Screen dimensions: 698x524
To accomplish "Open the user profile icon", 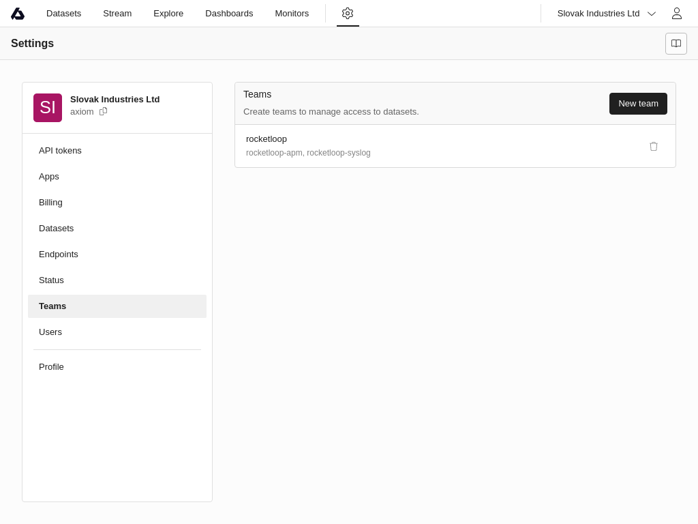I will (x=676, y=14).
